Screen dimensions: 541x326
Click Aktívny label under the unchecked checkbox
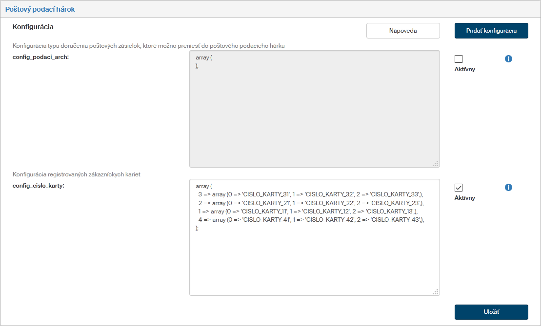click(x=464, y=69)
